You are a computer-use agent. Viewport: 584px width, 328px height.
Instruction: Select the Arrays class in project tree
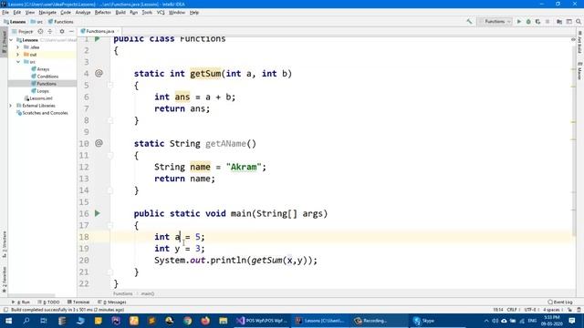pyautogui.click(x=40, y=69)
